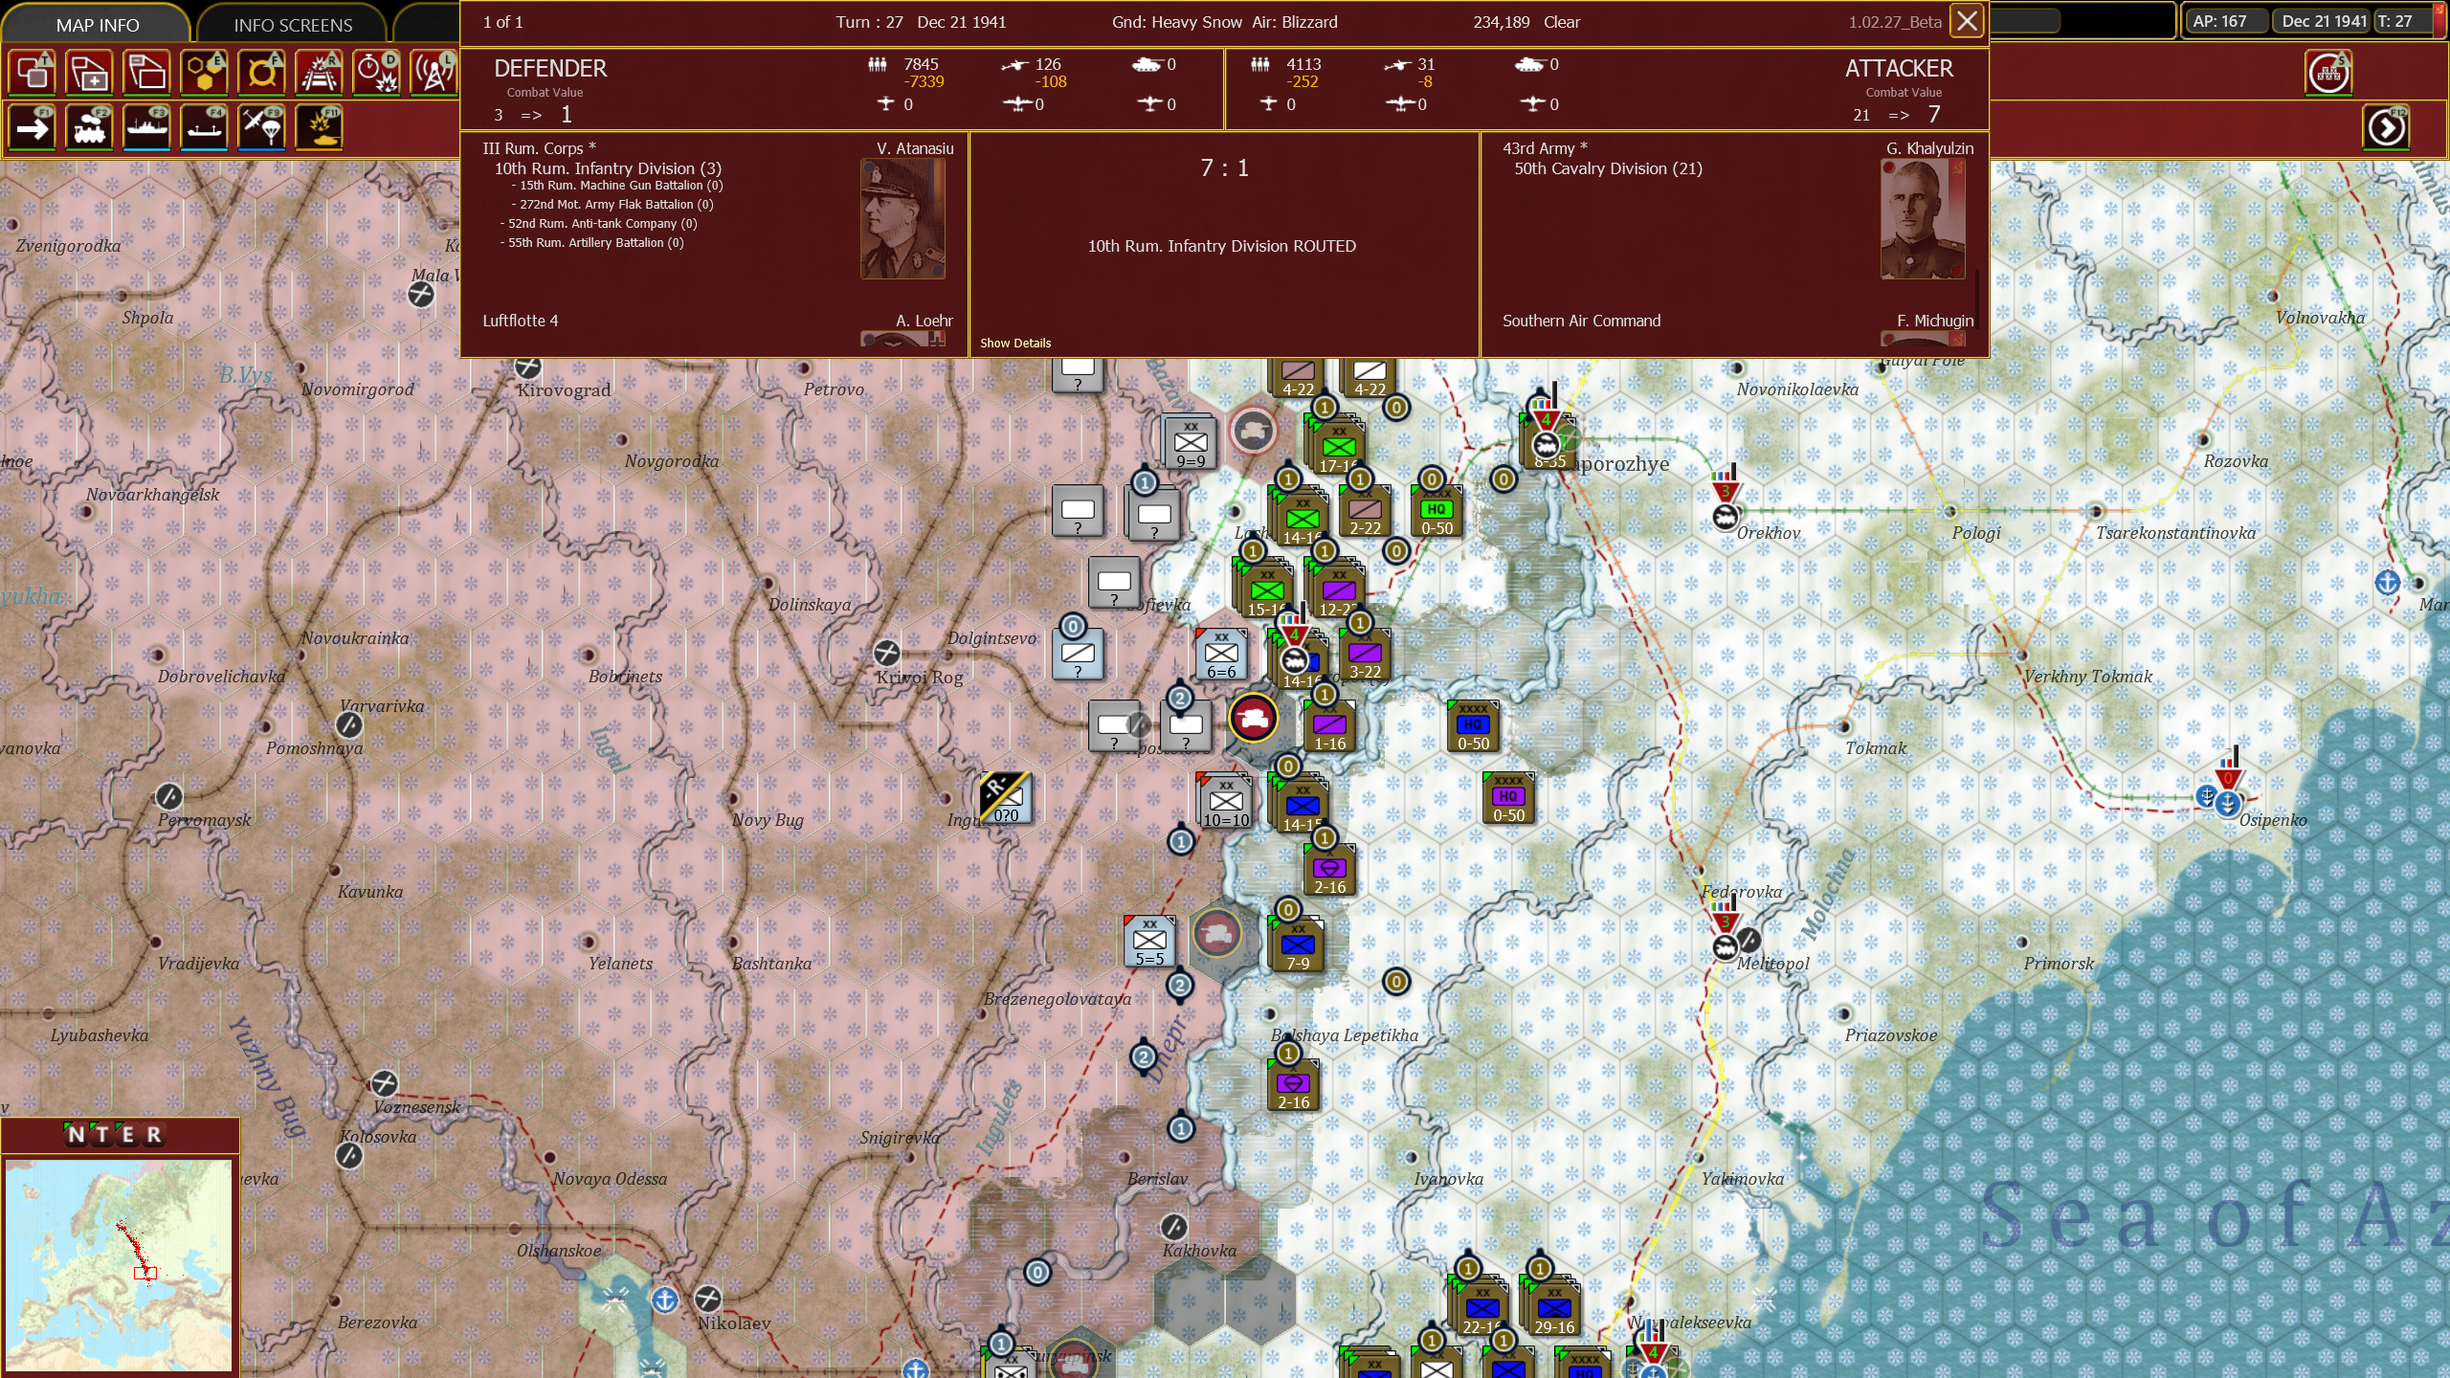
Task: Click 10th Rum. Infantry Division link
Action: tap(607, 168)
